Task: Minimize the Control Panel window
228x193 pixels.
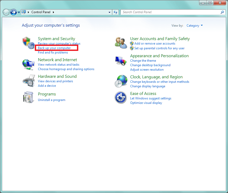Action: [x=203, y=3]
